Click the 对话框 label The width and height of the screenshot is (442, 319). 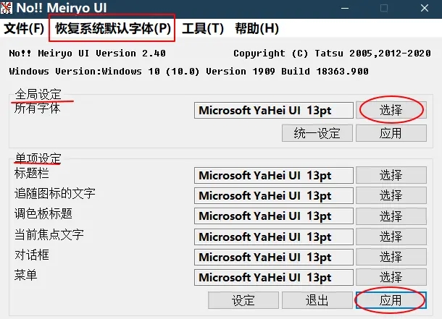click(32, 255)
